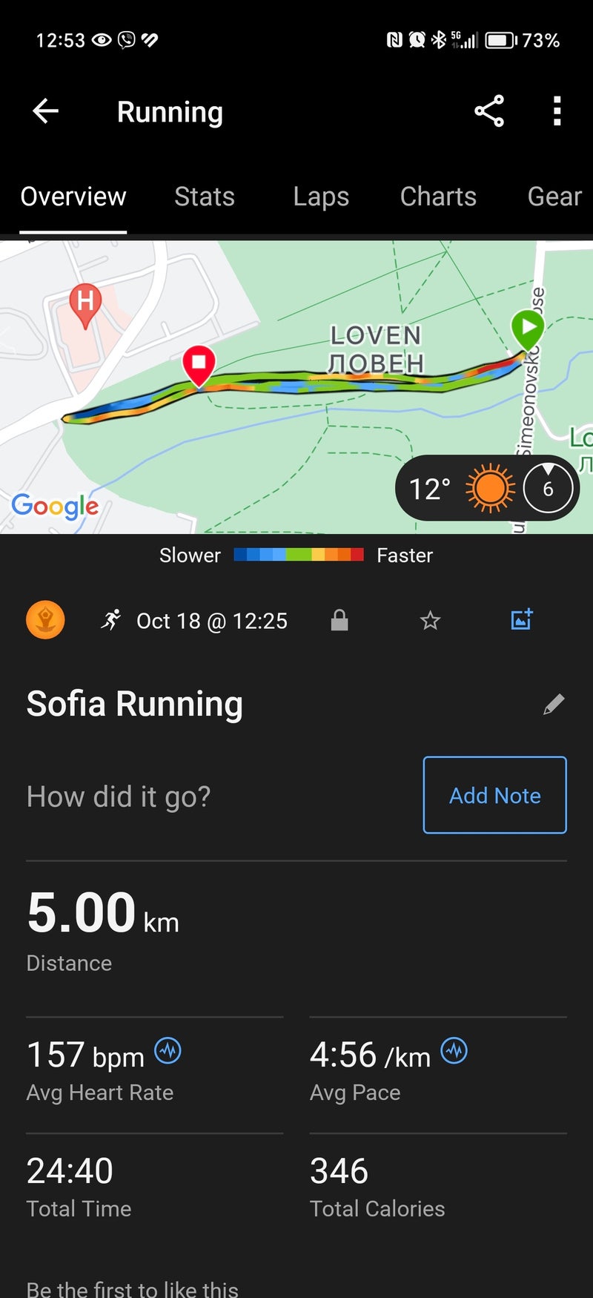The width and height of the screenshot is (593, 1298).
Task: Add a photo to the activity
Action: point(522,619)
